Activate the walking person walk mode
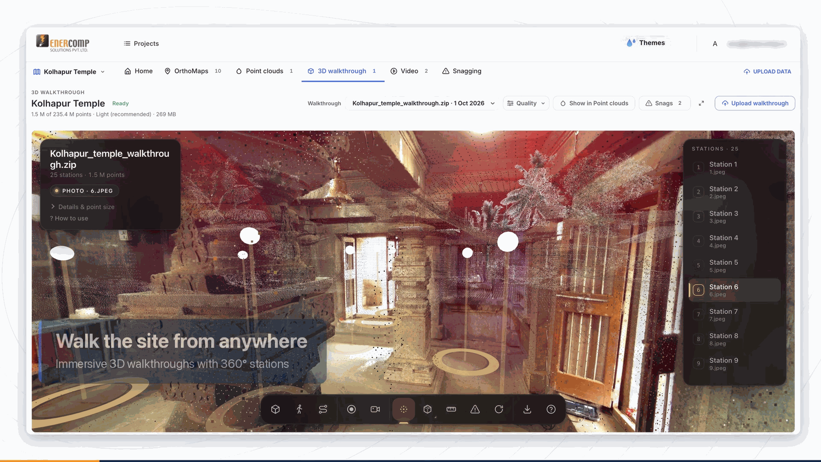This screenshot has width=821, height=462. click(299, 409)
